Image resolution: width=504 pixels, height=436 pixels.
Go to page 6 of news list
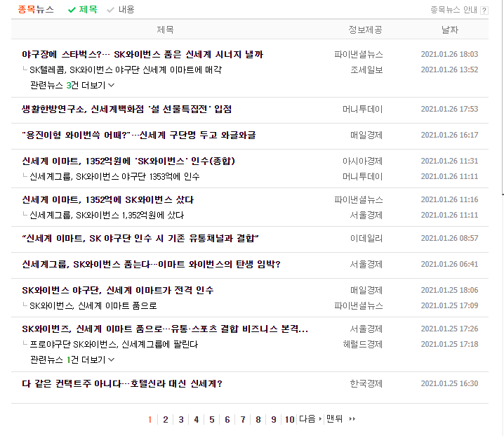coord(227,419)
